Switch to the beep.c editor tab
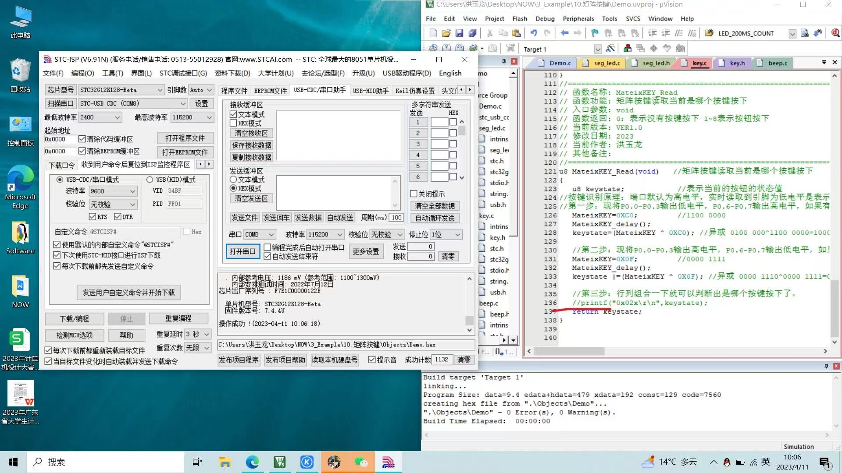The width and height of the screenshot is (842, 473). [x=778, y=63]
